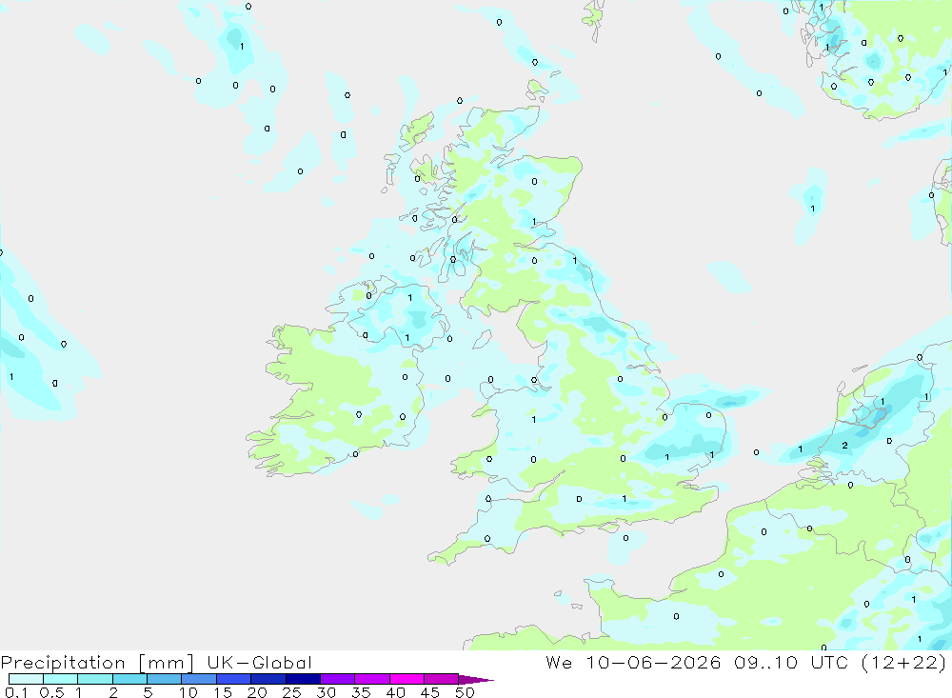Click the '10' legend scale label
The width and height of the screenshot is (952, 698).
pyautogui.click(x=188, y=692)
